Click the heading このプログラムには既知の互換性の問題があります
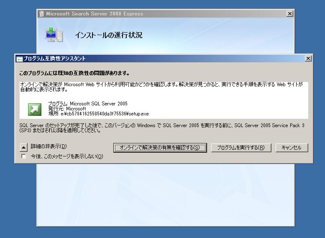Viewport: 325px width, 238px height. pos(74,73)
